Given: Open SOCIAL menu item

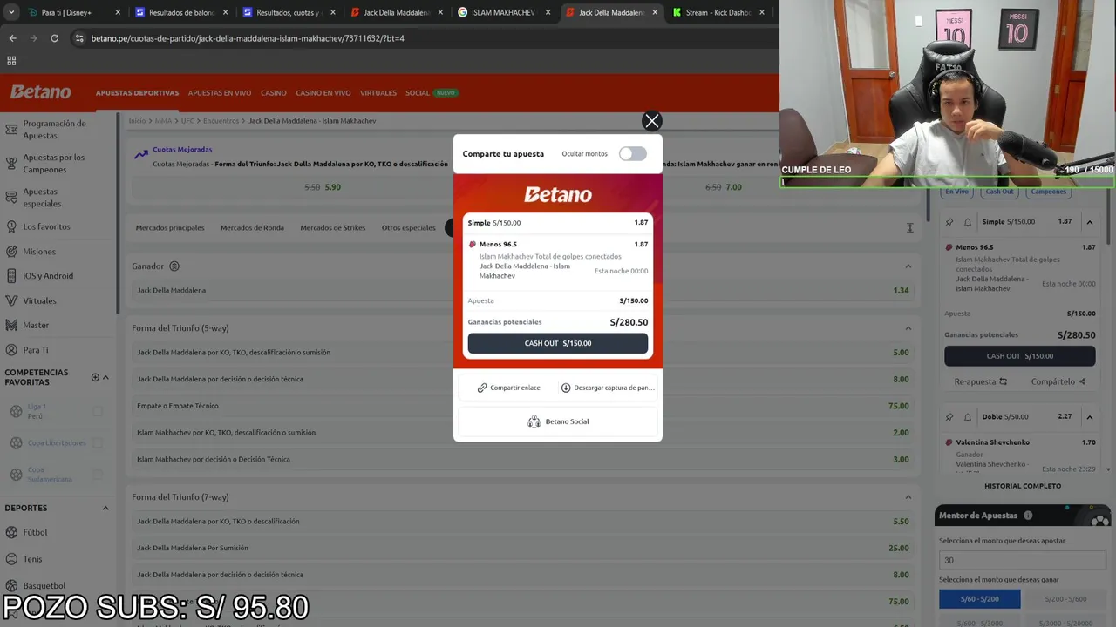Looking at the screenshot, I should 418,93.
